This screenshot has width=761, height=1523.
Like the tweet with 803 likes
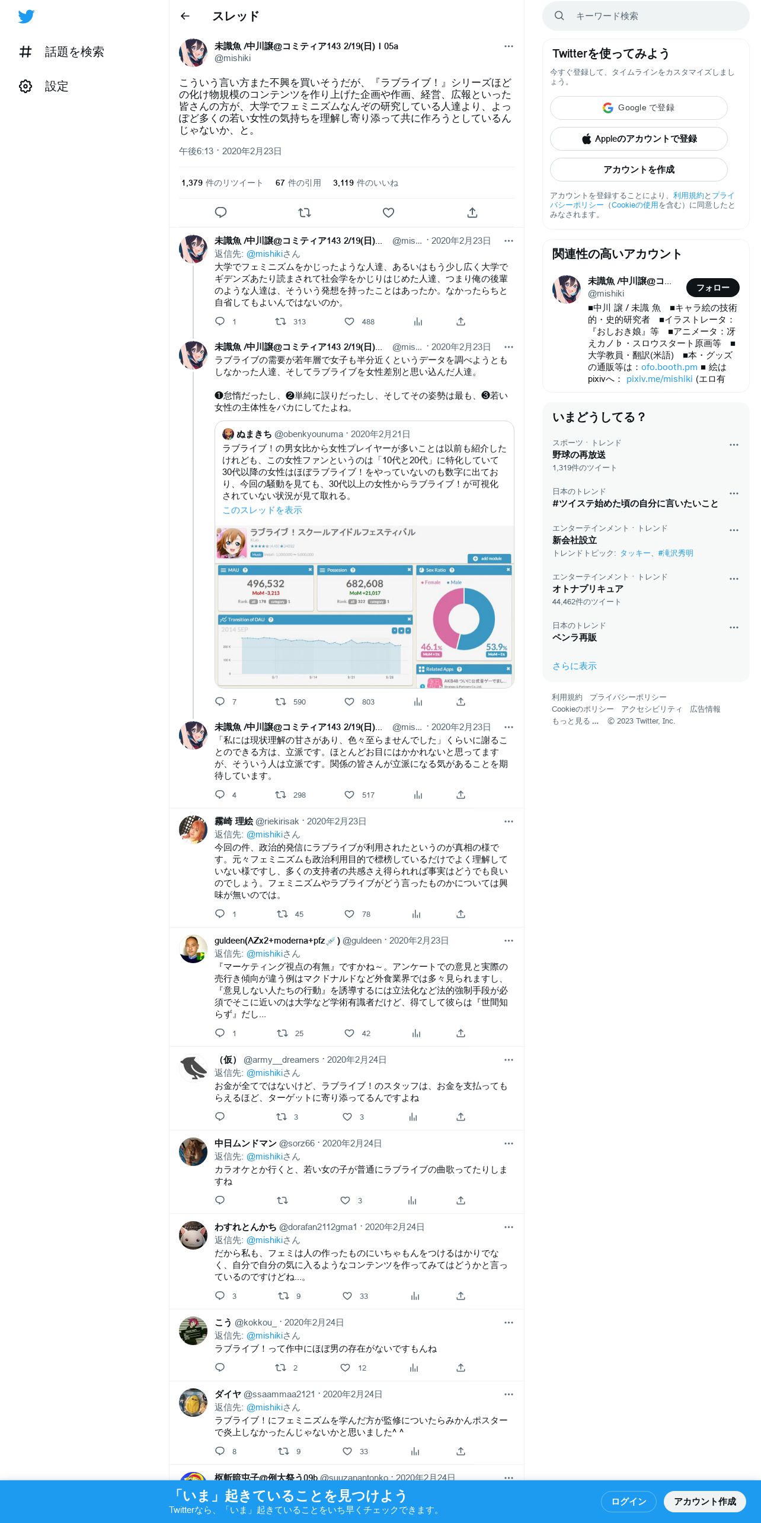[349, 702]
